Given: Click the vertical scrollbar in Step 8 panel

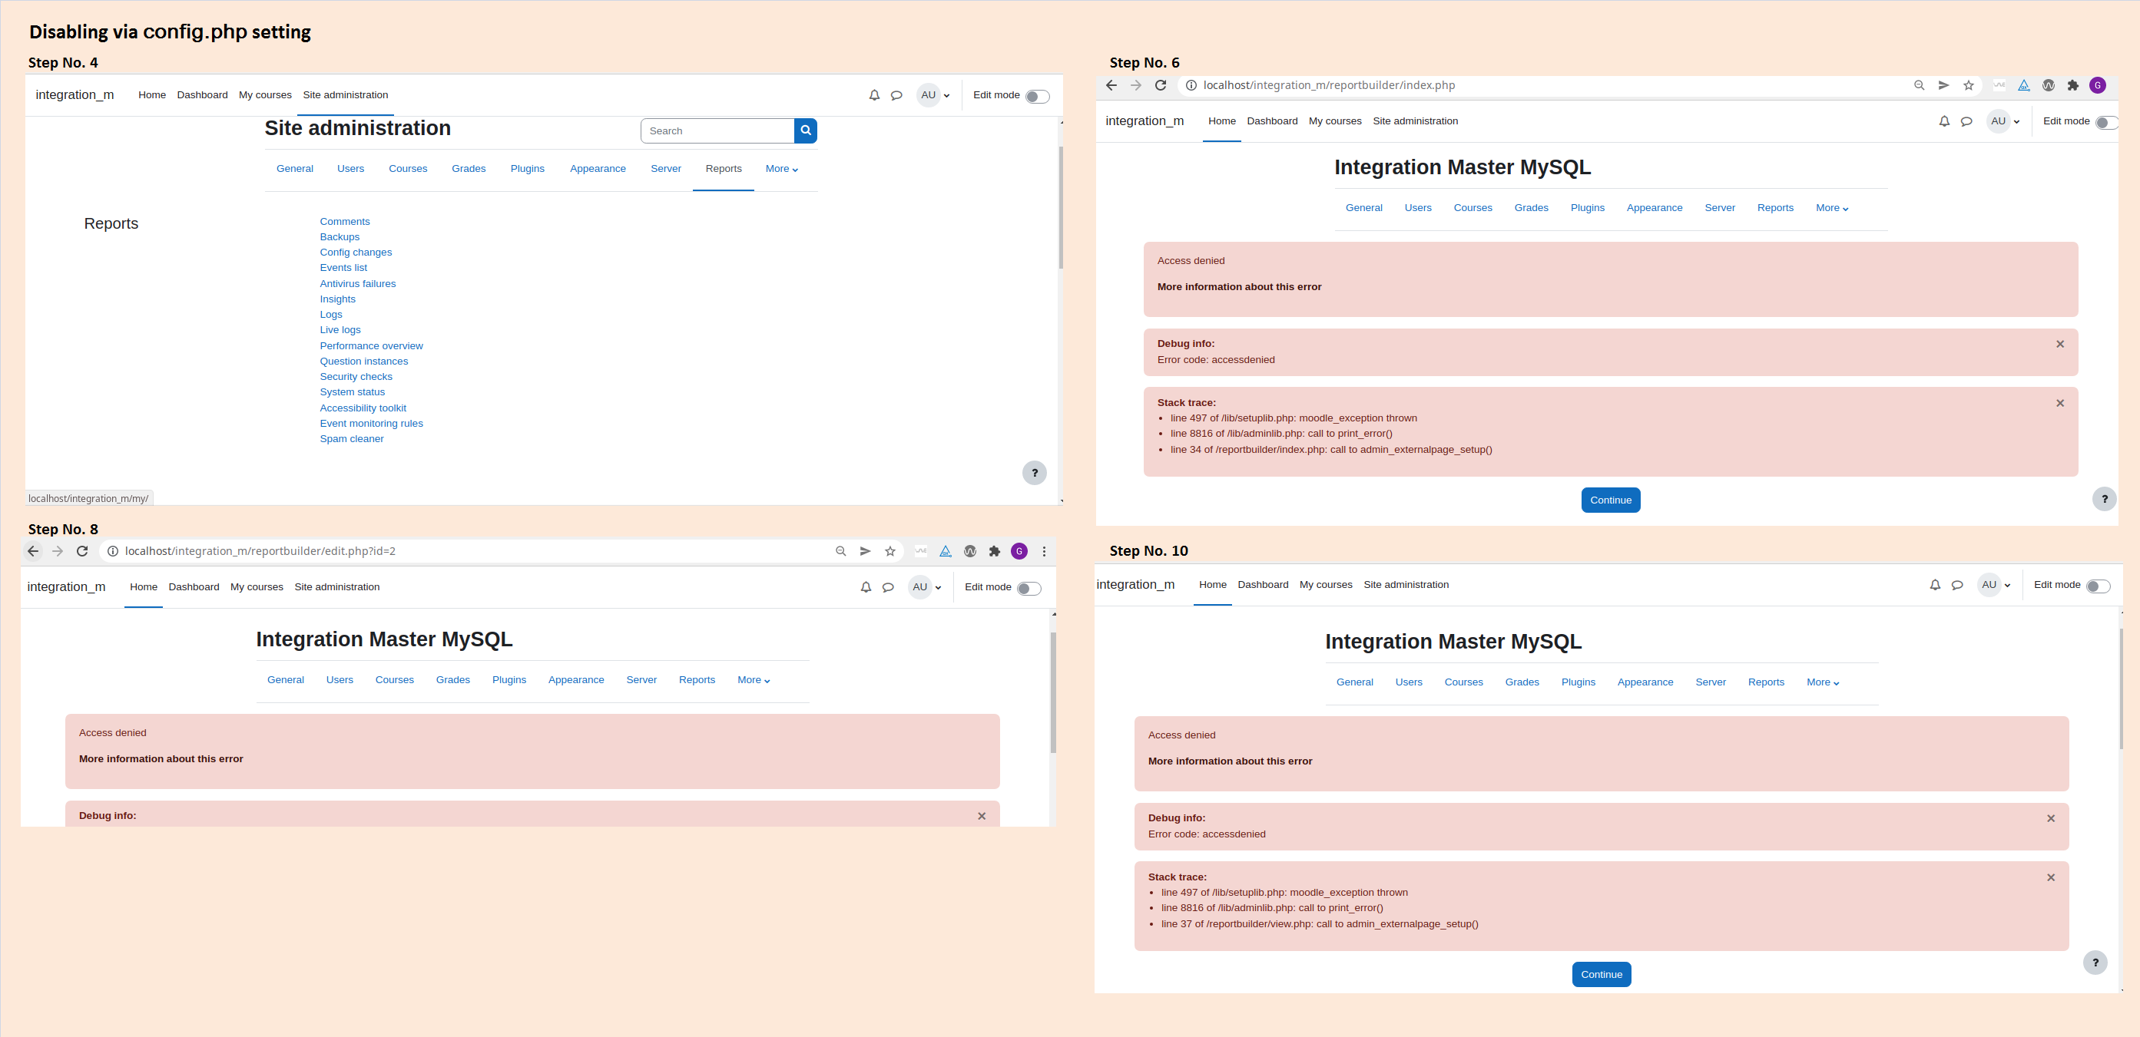Looking at the screenshot, I should (x=1053, y=693).
